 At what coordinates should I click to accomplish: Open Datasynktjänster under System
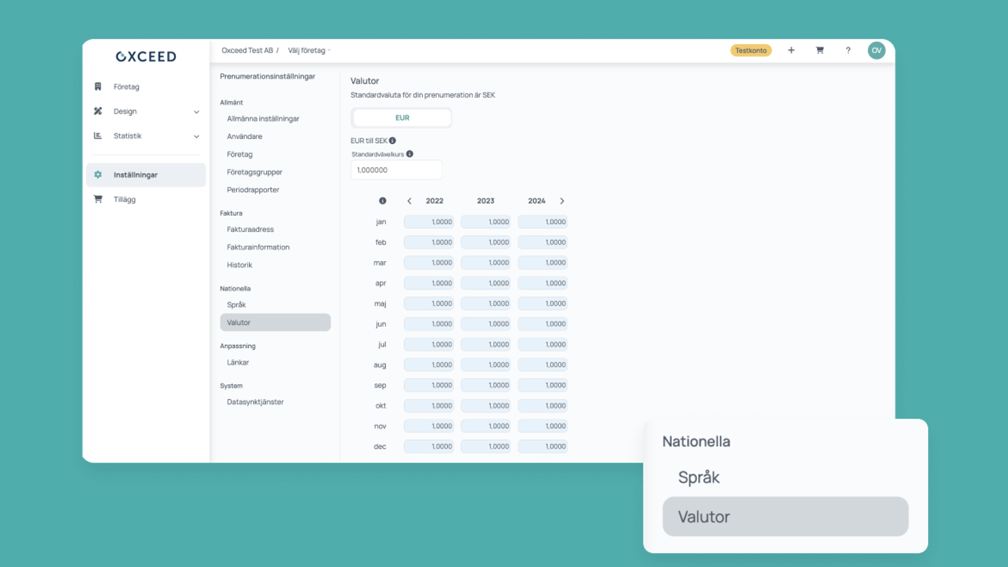(x=255, y=402)
